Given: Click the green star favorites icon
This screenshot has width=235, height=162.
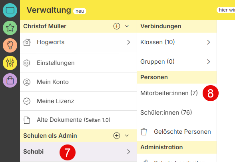Looking at the screenshot, I should [10, 28].
